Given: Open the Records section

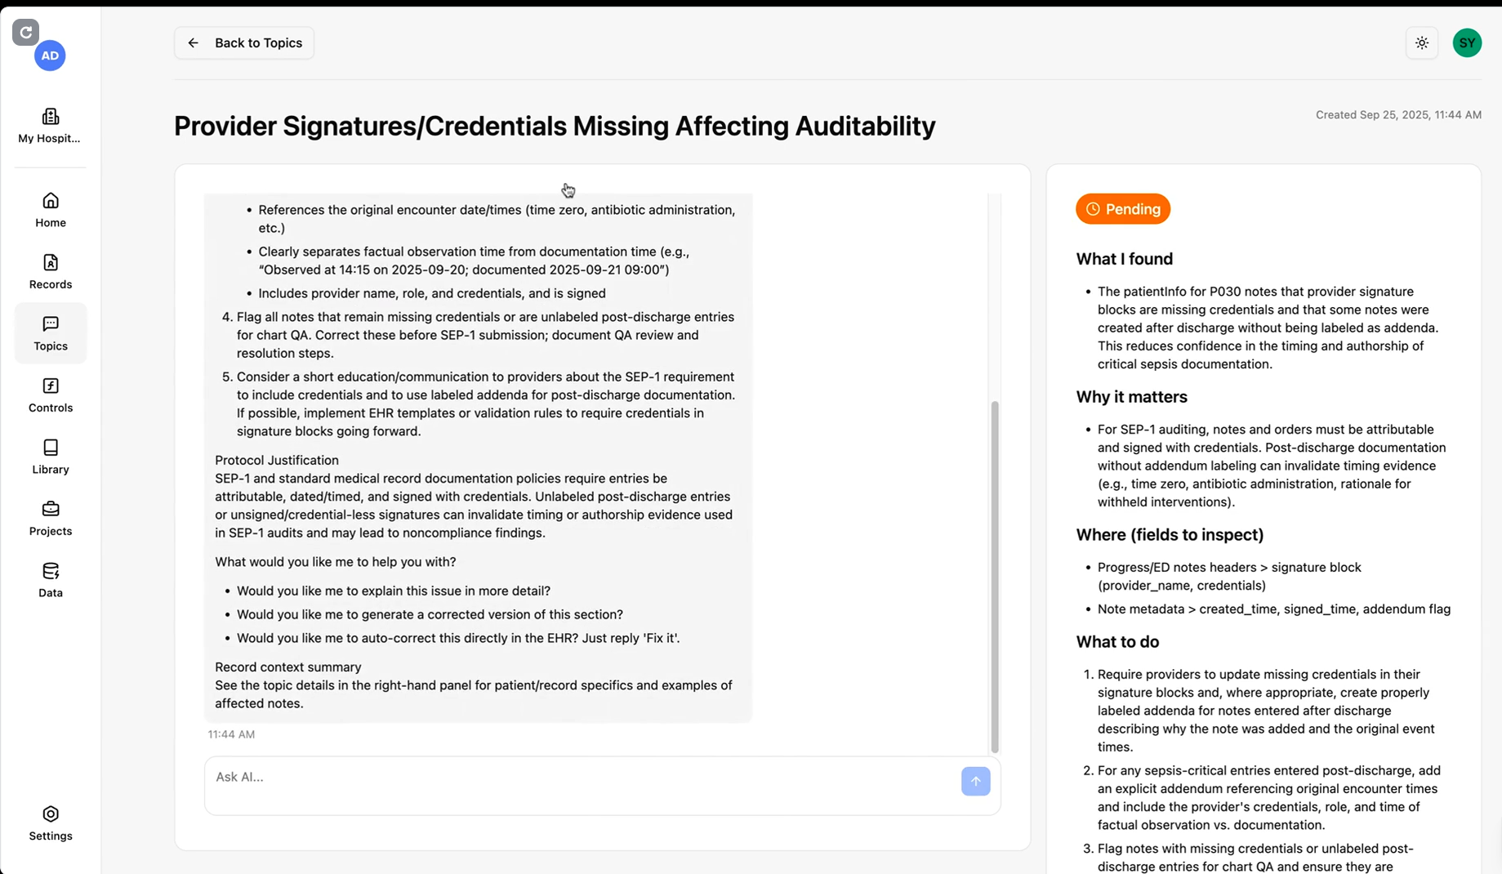Looking at the screenshot, I should [51, 272].
